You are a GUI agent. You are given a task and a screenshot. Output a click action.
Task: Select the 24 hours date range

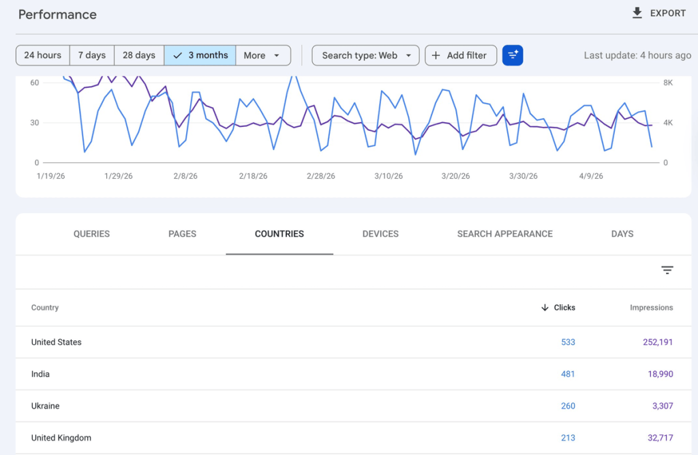tap(43, 55)
